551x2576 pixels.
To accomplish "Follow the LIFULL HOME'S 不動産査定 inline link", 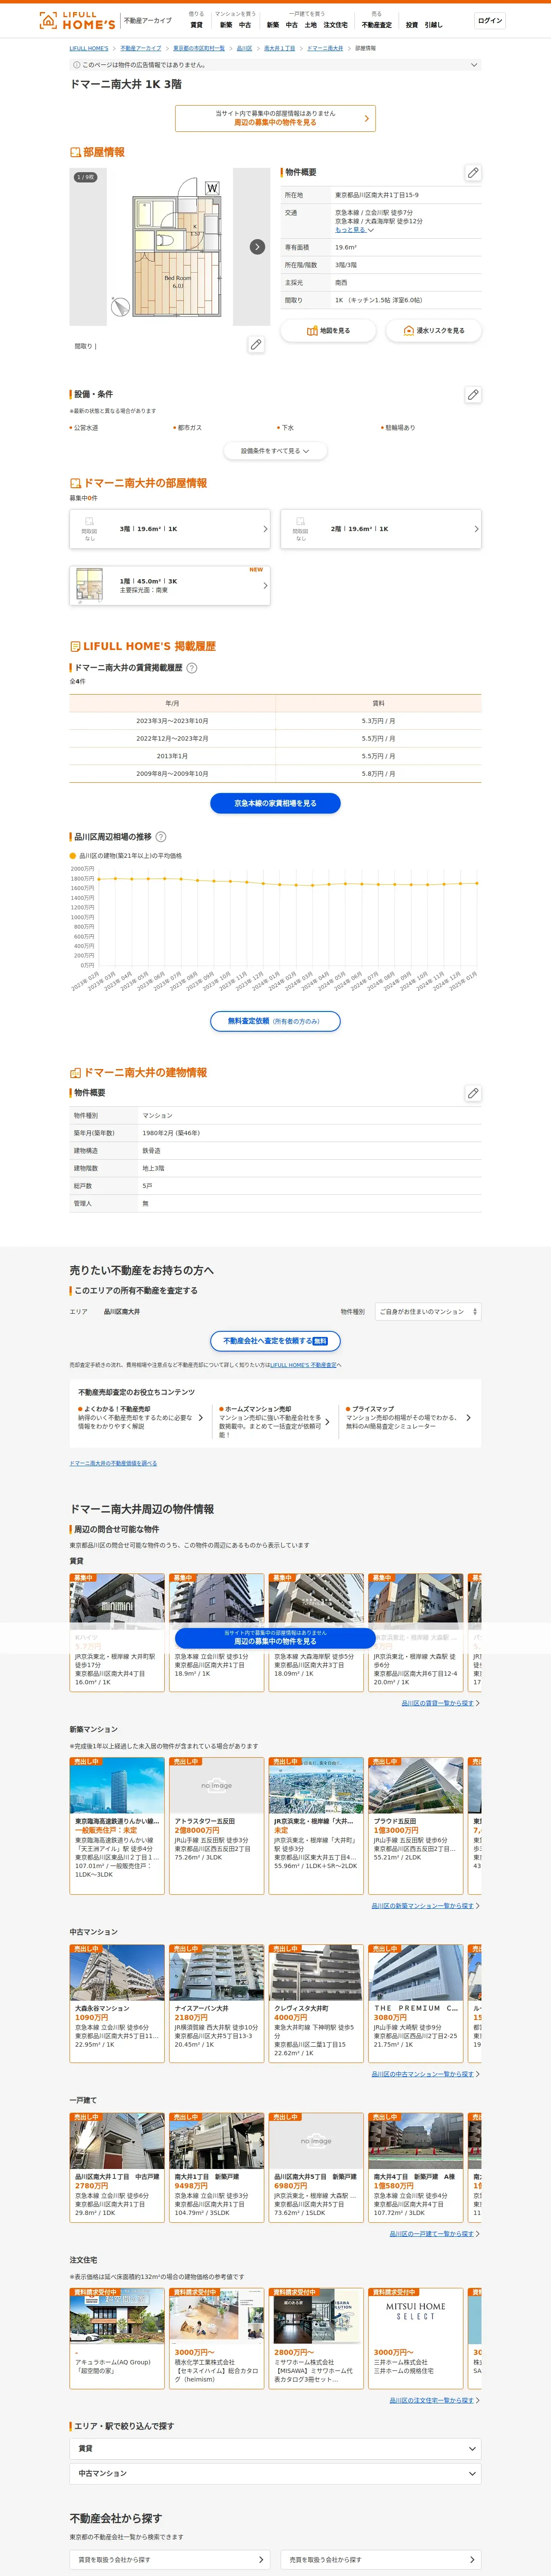I will pyautogui.click(x=303, y=1365).
